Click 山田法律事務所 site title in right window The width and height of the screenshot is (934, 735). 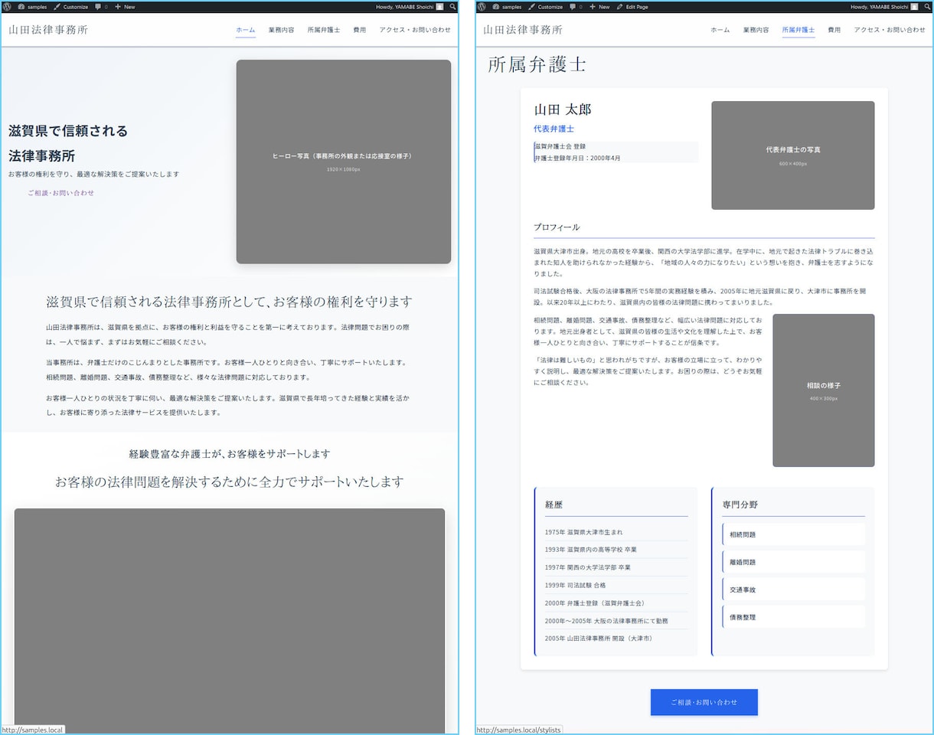click(523, 30)
